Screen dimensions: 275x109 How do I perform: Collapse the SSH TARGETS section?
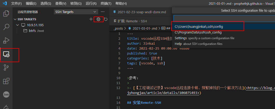[15, 19]
